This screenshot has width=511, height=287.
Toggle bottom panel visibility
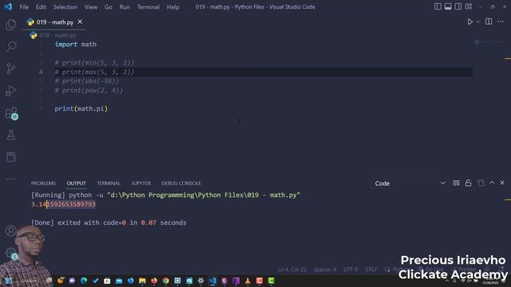[448, 6]
